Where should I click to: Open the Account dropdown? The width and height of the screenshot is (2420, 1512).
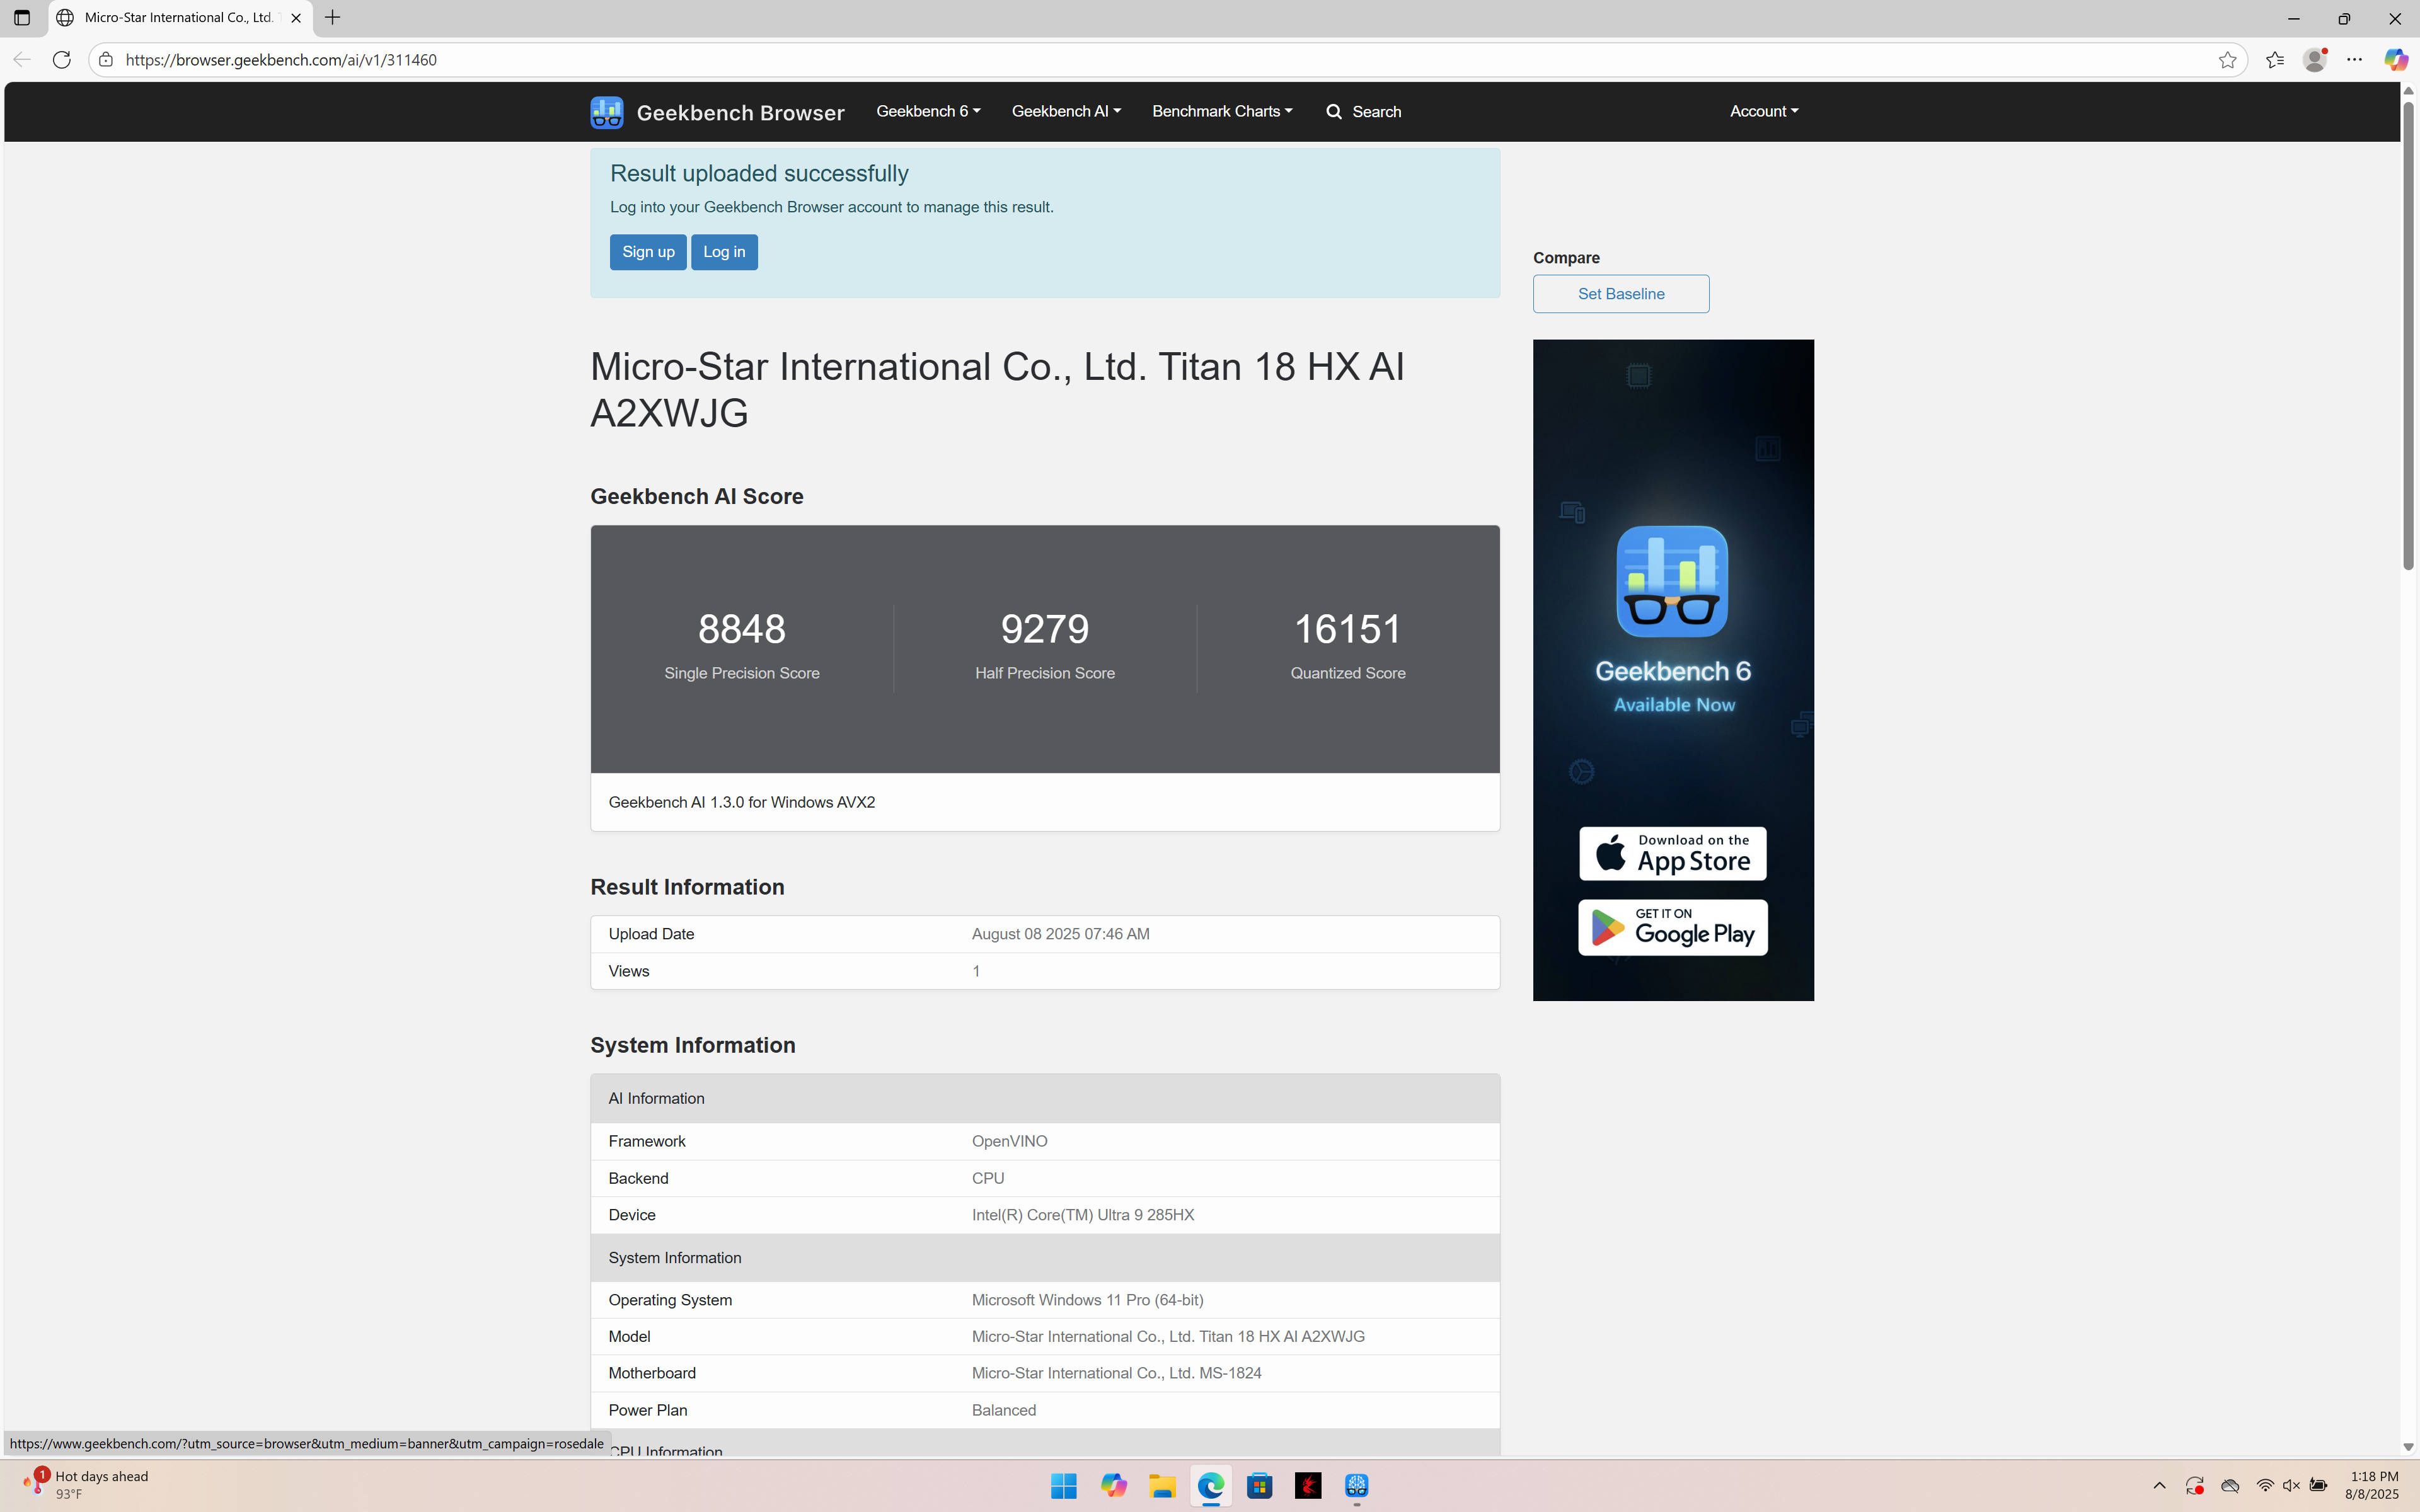point(1764,111)
